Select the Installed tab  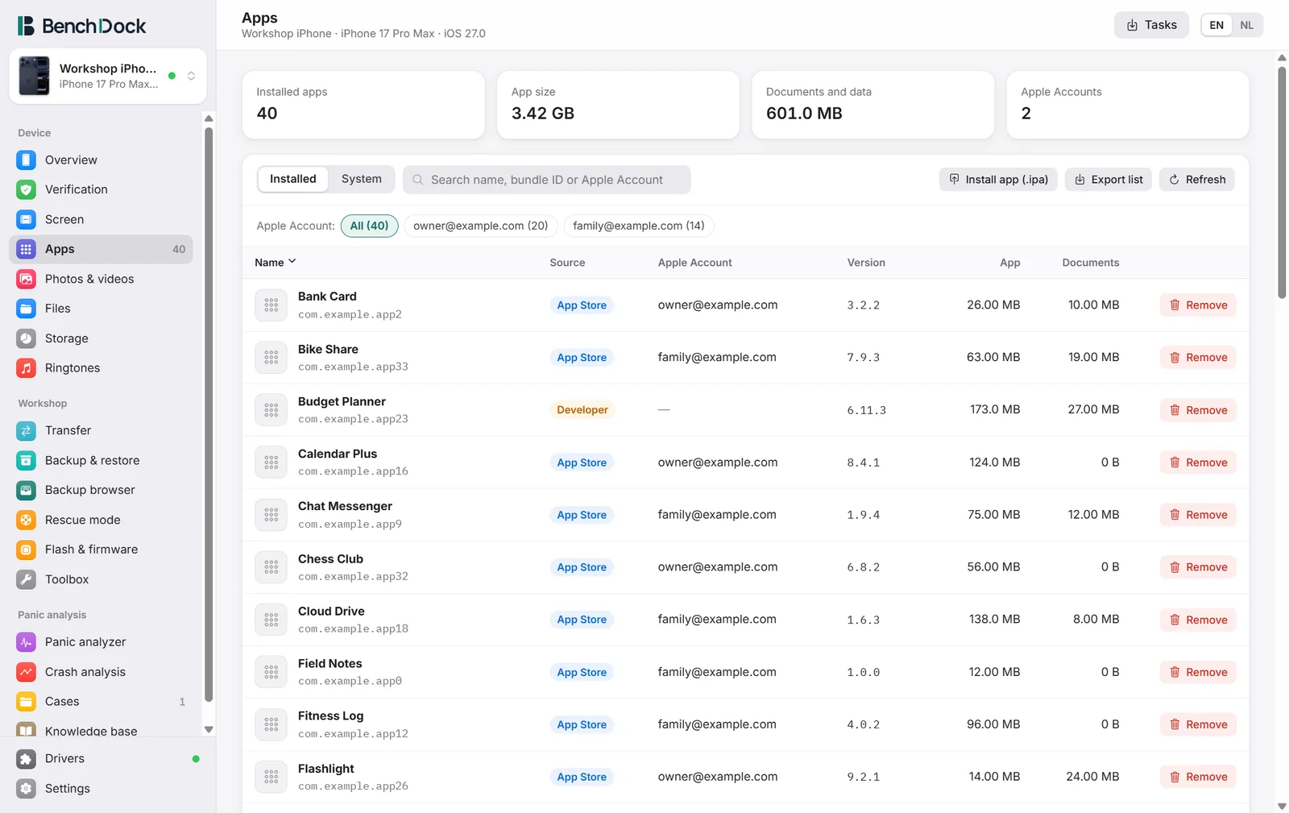pos(293,179)
